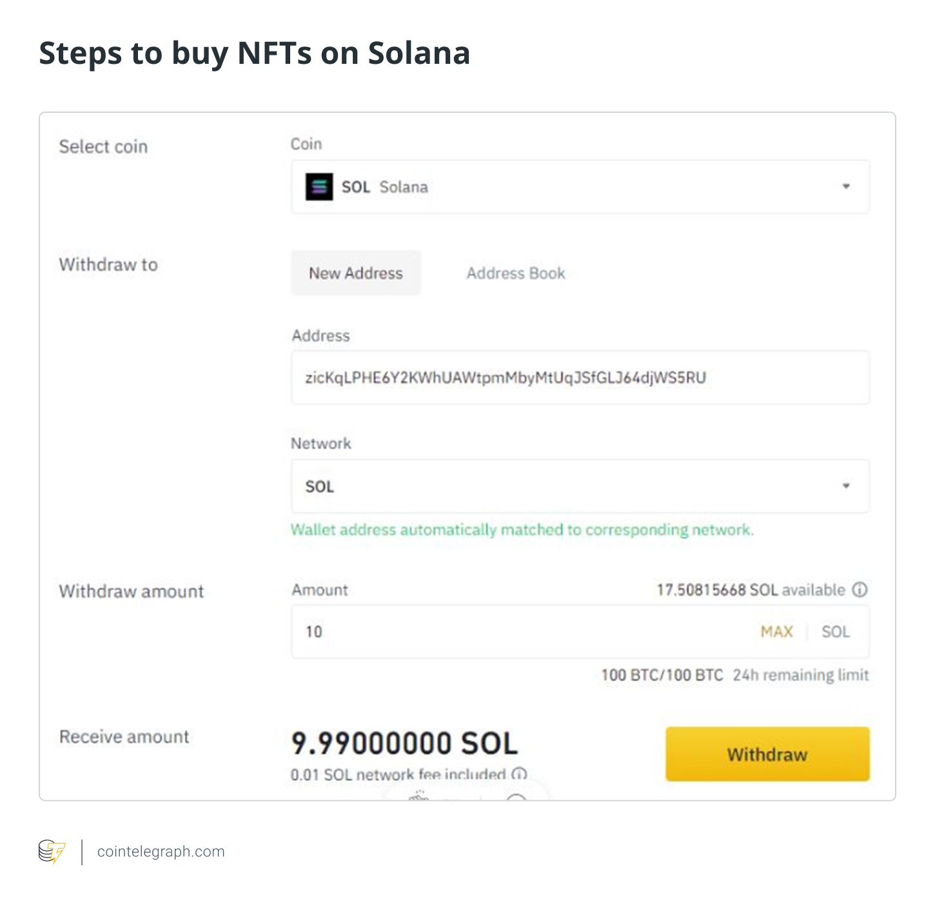Click the green wallet address matched message
This screenshot has width=935, height=904.
click(522, 530)
